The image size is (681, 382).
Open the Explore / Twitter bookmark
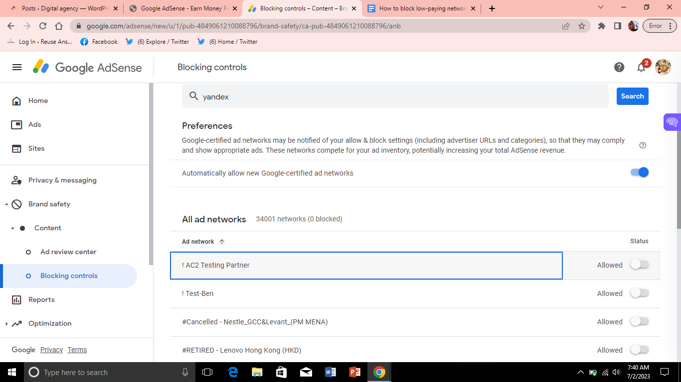(157, 42)
